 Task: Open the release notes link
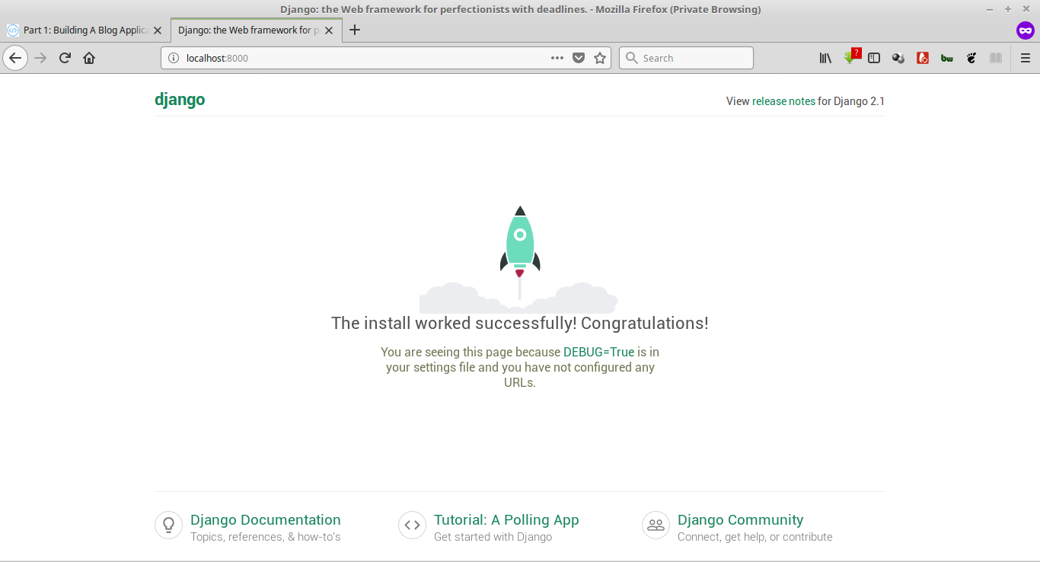783,101
